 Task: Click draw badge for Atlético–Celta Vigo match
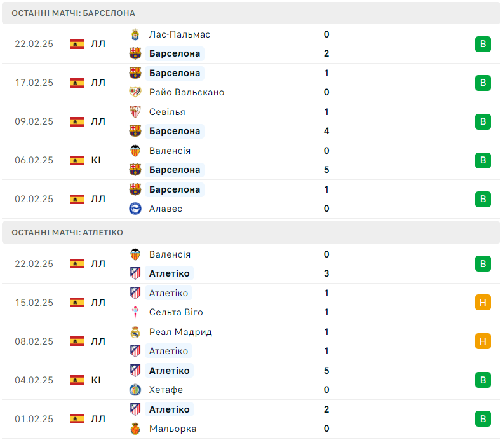(483, 303)
